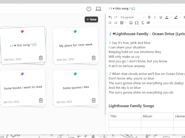185x138 pixels.
Task: Toggle bold formatting
Action: click(x=149, y=17)
